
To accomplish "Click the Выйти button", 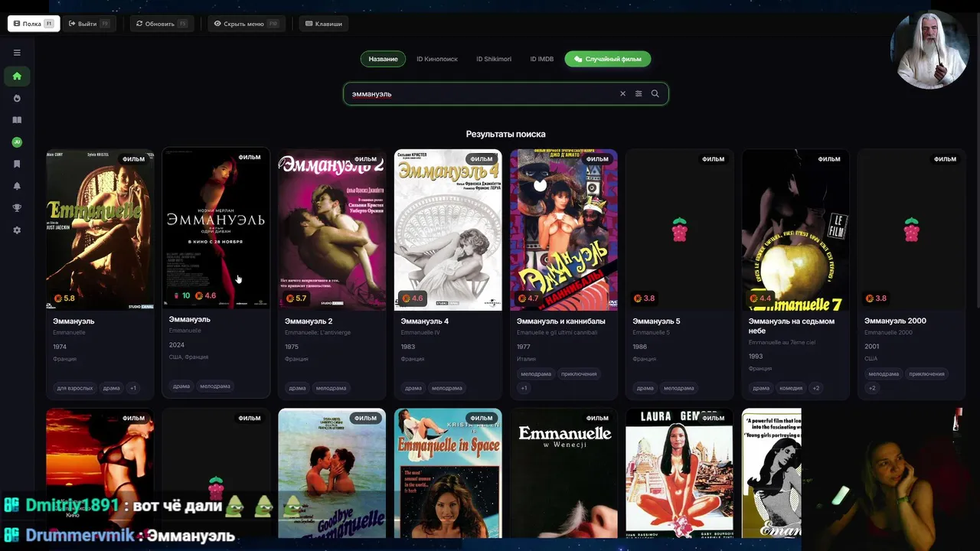I will [90, 24].
